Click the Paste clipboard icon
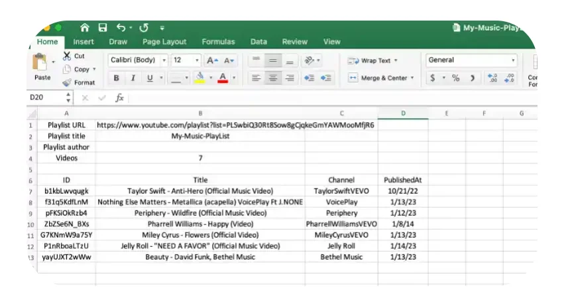570x298 pixels. click(40, 62)
